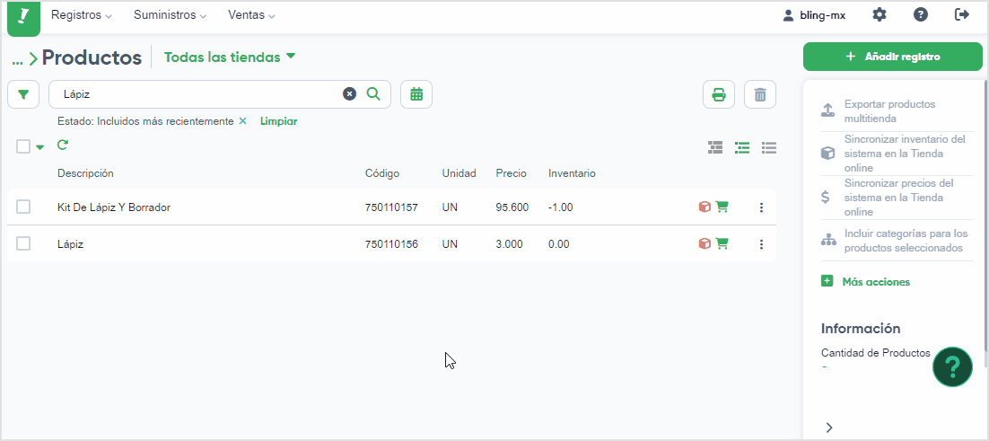Expand selection options arrow beside select-all
Image resolution: width=989 pixels, height=441 pixels.
[x=40, y=147]
